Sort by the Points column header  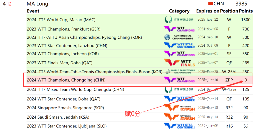tap(246, 11)
